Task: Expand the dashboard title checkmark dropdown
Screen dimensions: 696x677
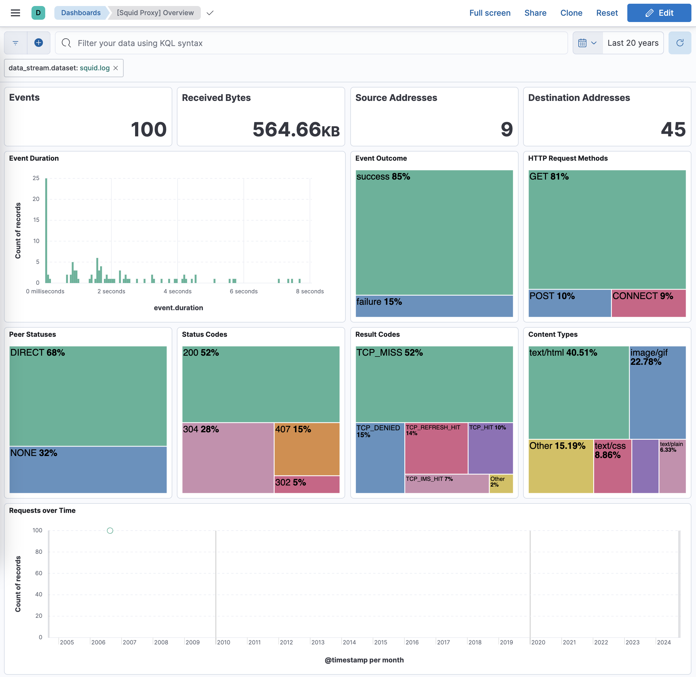Action: [x=210, y=13]
